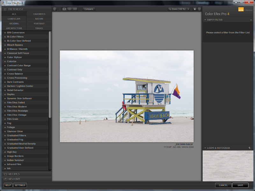The image size is (255, 191).
Task: Click the star beside Graduated Filters
Action: [x=5, y=136]
